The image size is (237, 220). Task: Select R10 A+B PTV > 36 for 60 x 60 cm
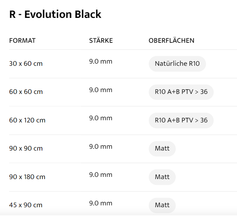click(x=181, y=92)
